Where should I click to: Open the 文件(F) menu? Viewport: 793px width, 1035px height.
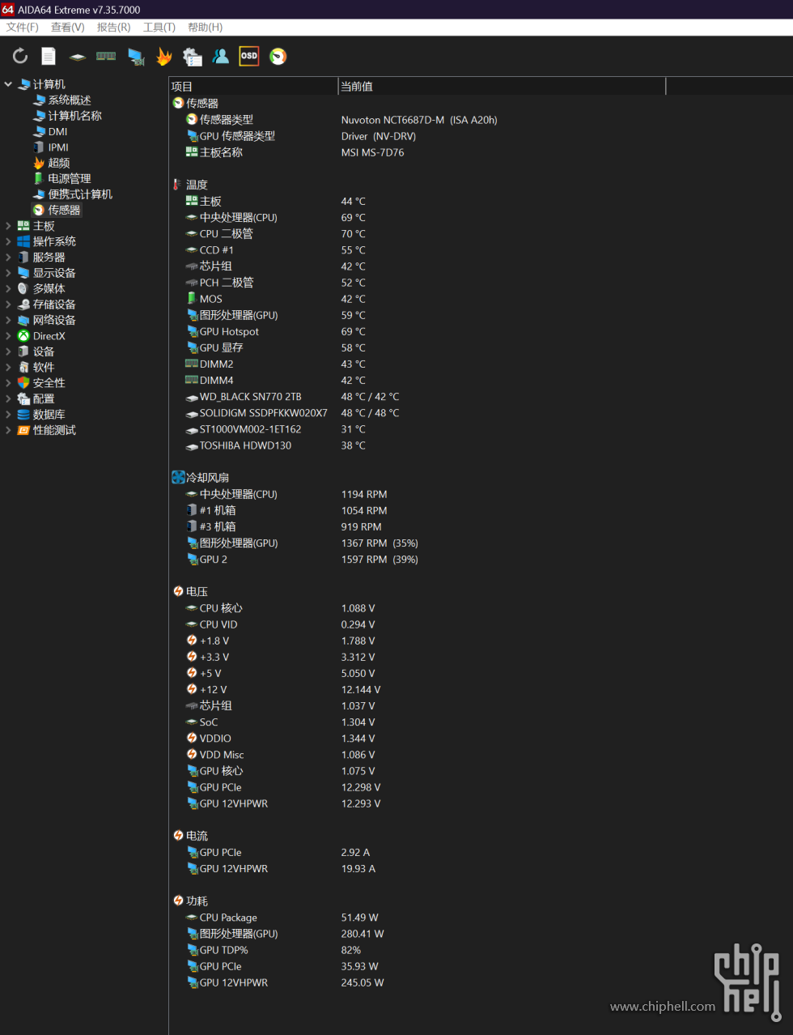point(23,27)
